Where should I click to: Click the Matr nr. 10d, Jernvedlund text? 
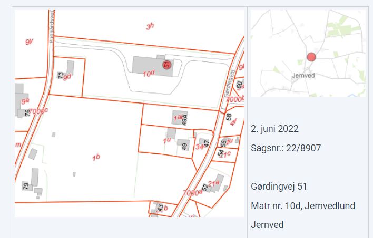pos(302,205)
